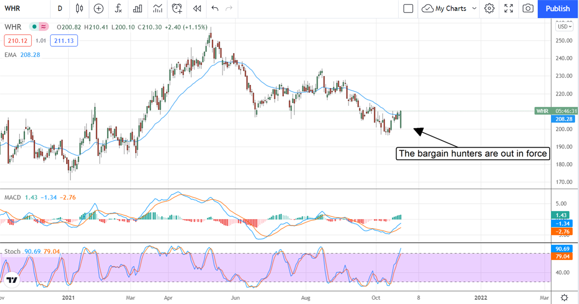Image resolution: width=579 pixels, height=304 pixels.
Task: Click the Undo arrow
Action: click(x=215, y=8)
